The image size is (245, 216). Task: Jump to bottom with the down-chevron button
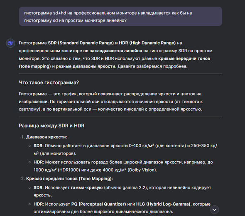click(214, 210)
